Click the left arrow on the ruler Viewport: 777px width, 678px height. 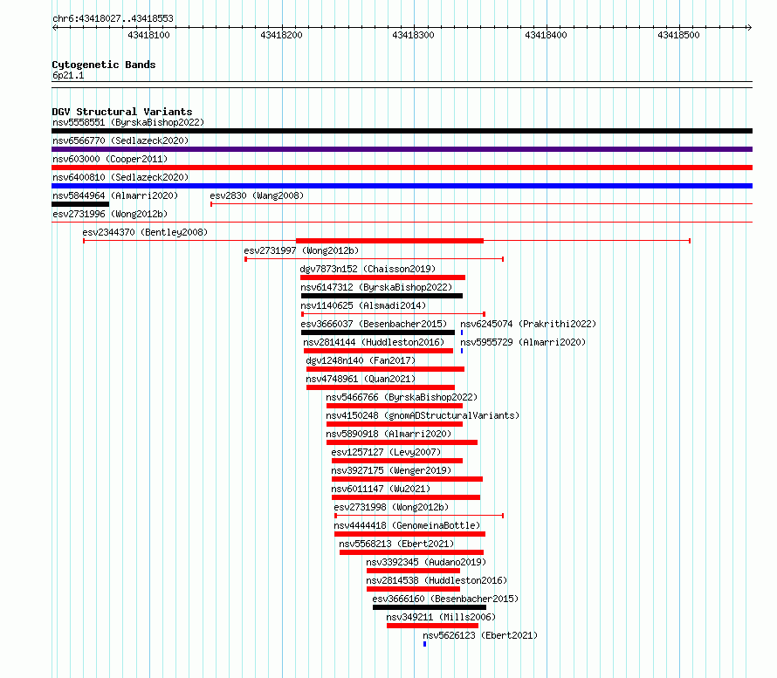(x=54, y=28)
